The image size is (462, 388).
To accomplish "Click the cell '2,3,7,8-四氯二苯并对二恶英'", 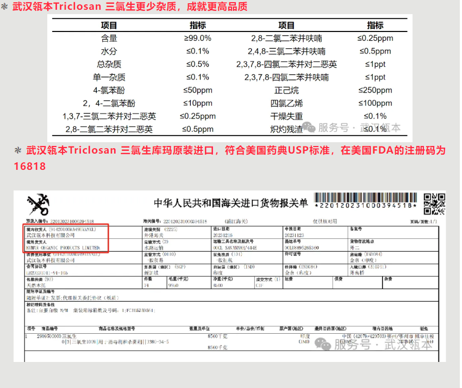I will pos(286,64).
